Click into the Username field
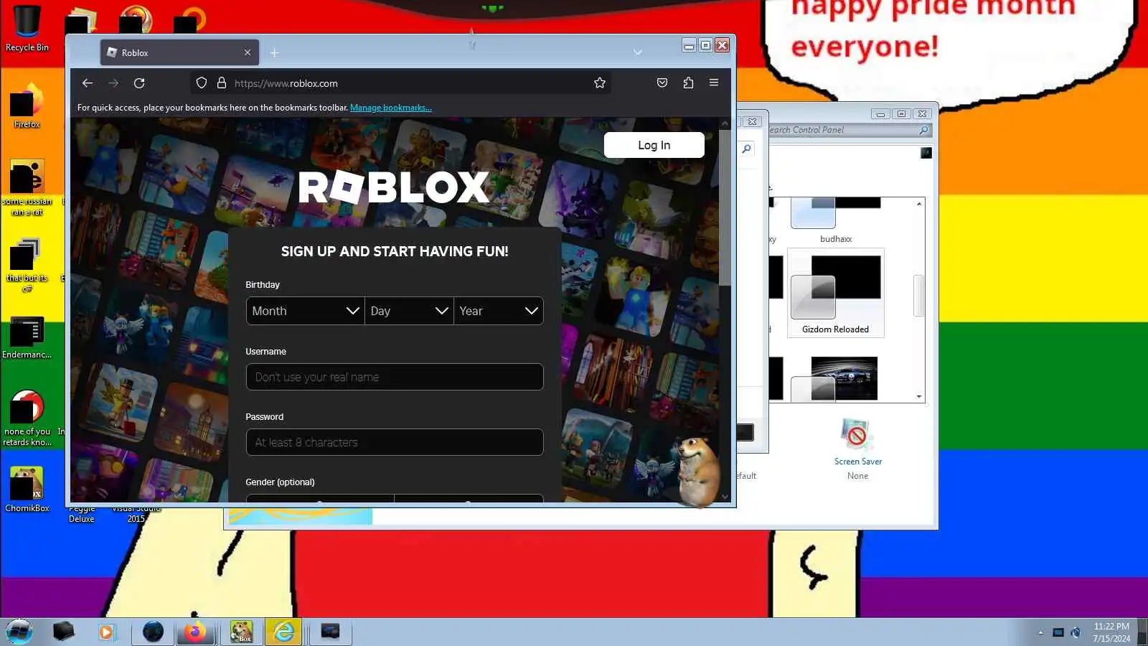The image size is (1148, 646). pos(395,377)
